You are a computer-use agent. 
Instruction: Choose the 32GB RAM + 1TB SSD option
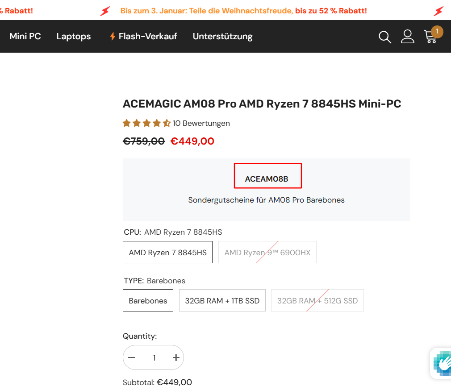click(x=222, y=300)
